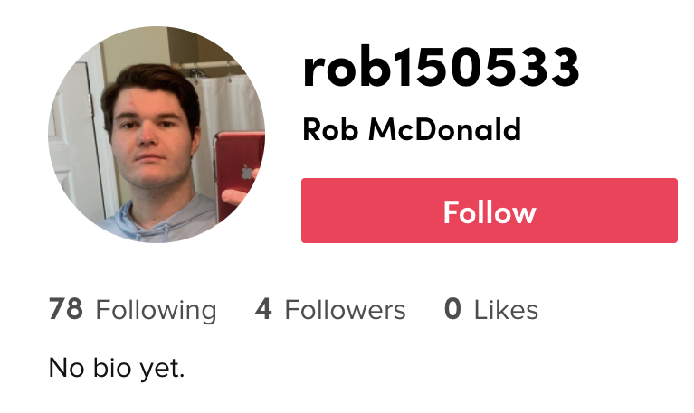Click the Rob McDonald display name
The height and width of the screenshot is (413, 694).
(x=412, y=129)
